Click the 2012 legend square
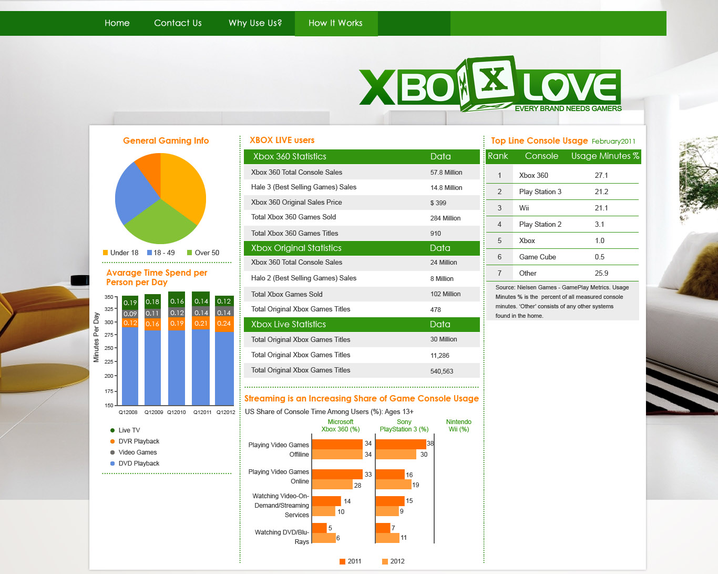This screenshot has height=574, width=718. (x=385, y=561)
